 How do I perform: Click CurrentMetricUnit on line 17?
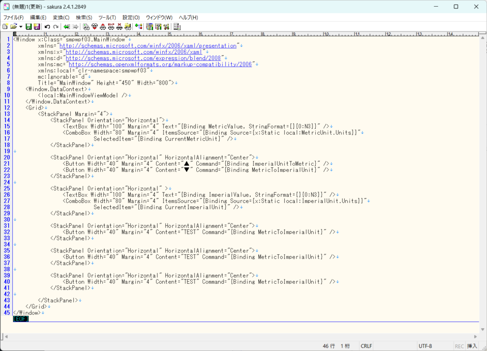193,139
